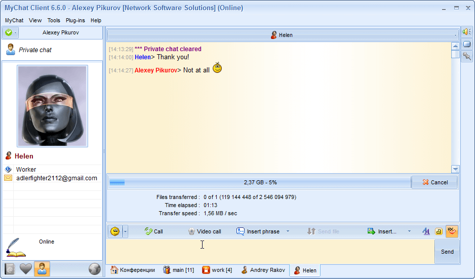Click the Time elapsed value 01:13
This screenshot has width=475, height=279.
210,205
